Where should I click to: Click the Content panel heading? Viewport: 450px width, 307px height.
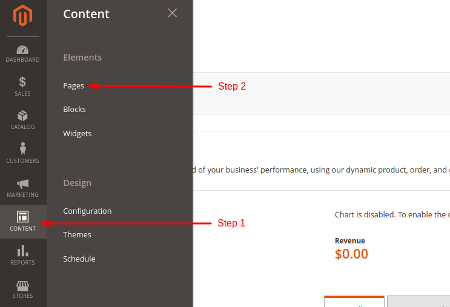tap(86, 14)
